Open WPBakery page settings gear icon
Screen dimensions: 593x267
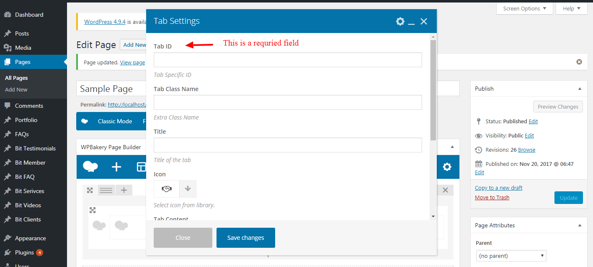(x=447, y=167)
